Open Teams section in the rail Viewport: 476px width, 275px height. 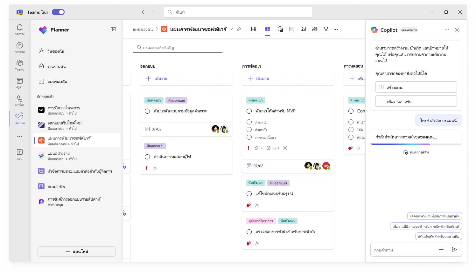(20, 65)
